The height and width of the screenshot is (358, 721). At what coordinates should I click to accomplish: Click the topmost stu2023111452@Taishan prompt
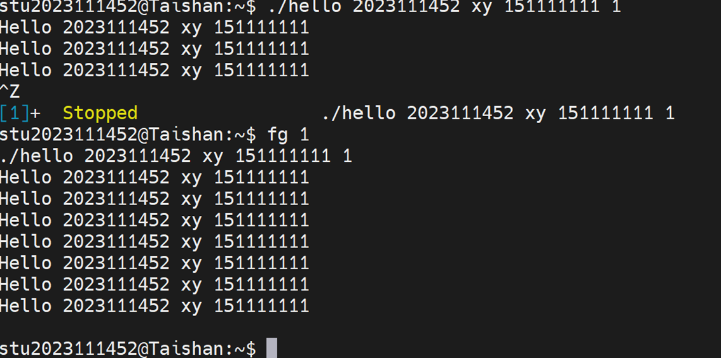[127, 6]
